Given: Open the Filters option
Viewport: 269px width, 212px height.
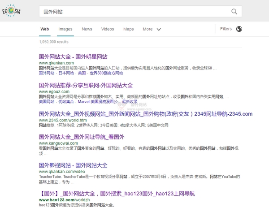Looking at the screenshot, I should point(226,29).
